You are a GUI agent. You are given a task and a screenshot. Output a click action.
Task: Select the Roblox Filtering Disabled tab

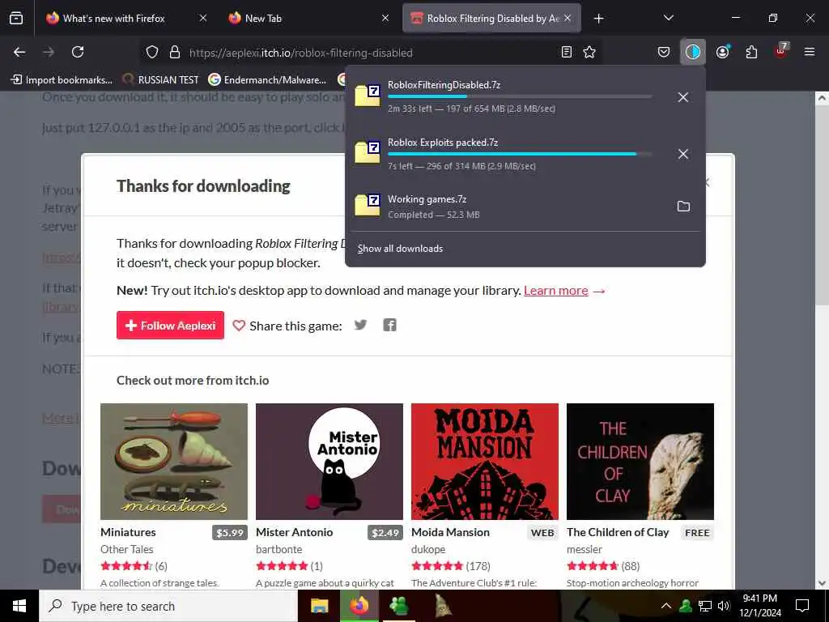491,19
